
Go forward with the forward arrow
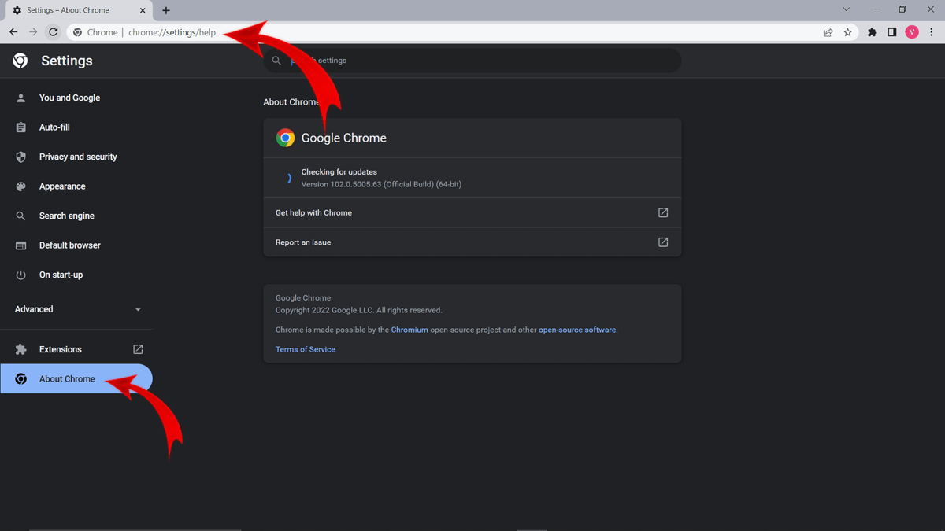pos(33,32)
